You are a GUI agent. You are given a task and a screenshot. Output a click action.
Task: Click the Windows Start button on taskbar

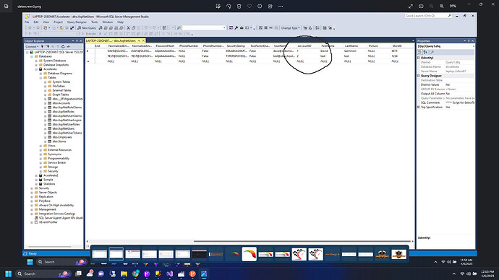coord(8,274)
